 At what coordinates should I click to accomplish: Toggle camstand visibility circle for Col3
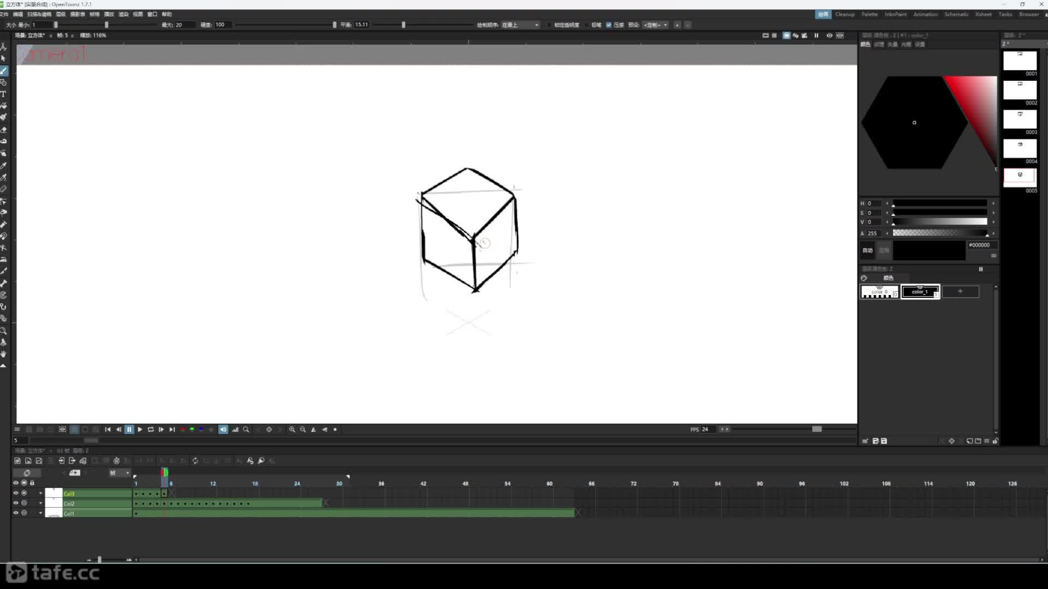pos(24,493)
